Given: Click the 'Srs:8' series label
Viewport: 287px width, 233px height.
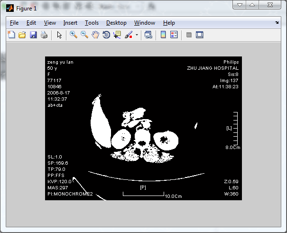Looking at the screenshot, I should pyautogui.click(x=233, y=75).
